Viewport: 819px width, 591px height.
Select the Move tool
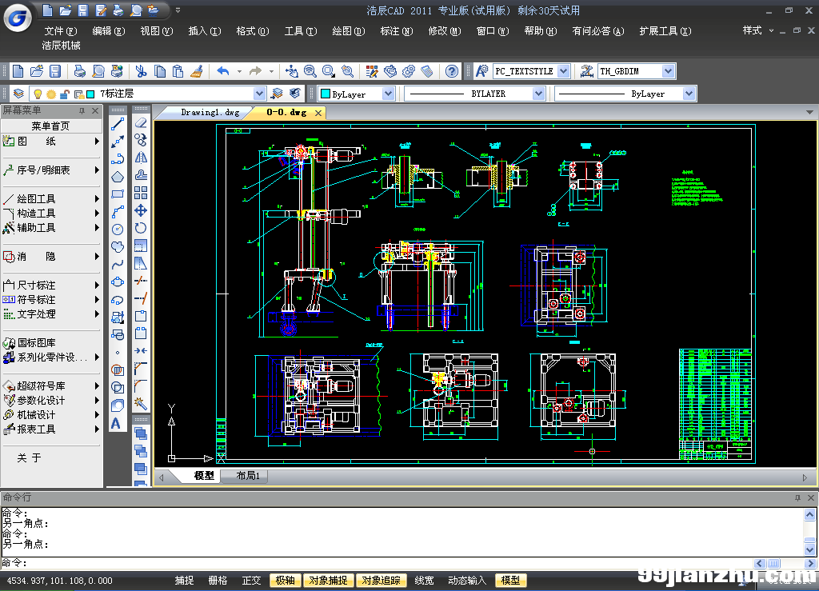pos(141,210)
